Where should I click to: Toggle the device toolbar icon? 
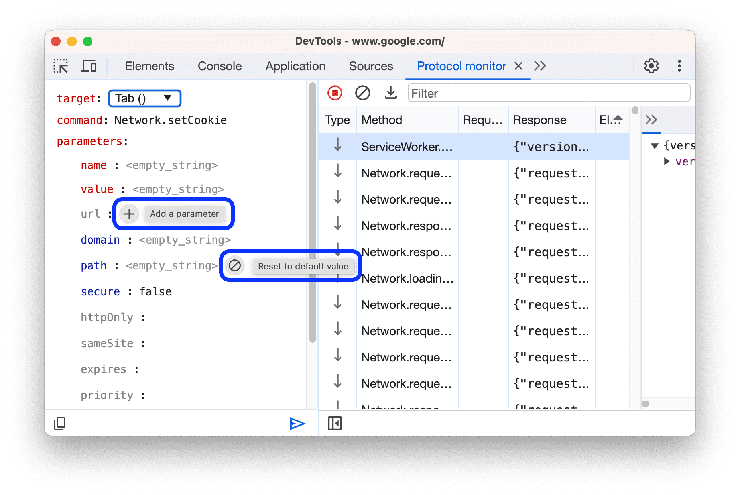coord(89,66)
